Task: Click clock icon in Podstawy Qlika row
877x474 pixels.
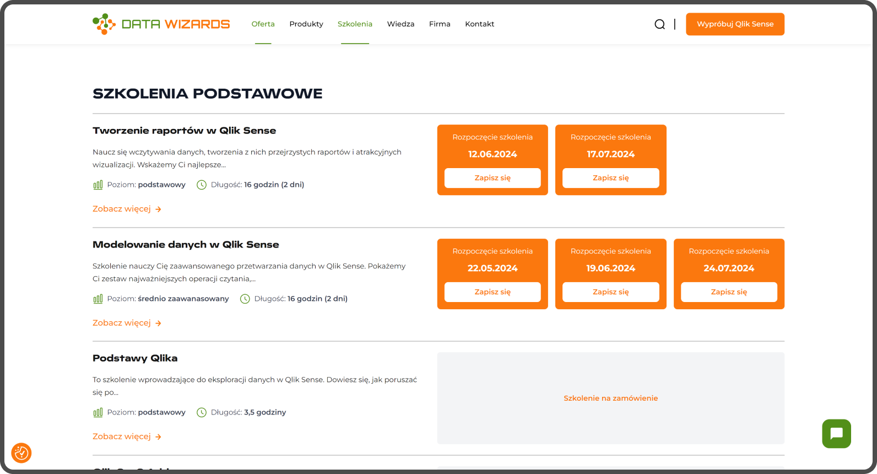Action: click(202, 412)
